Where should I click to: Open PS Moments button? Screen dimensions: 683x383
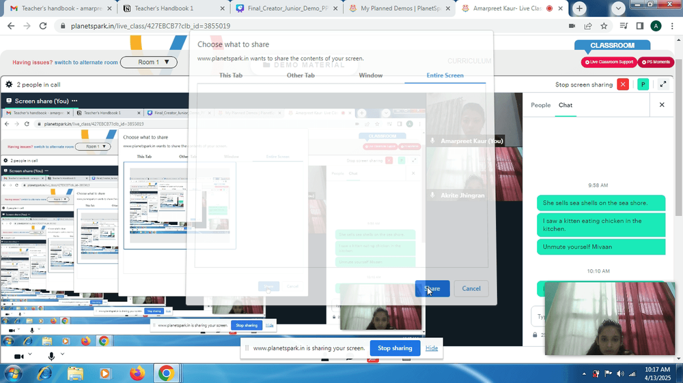click(656, 62)
